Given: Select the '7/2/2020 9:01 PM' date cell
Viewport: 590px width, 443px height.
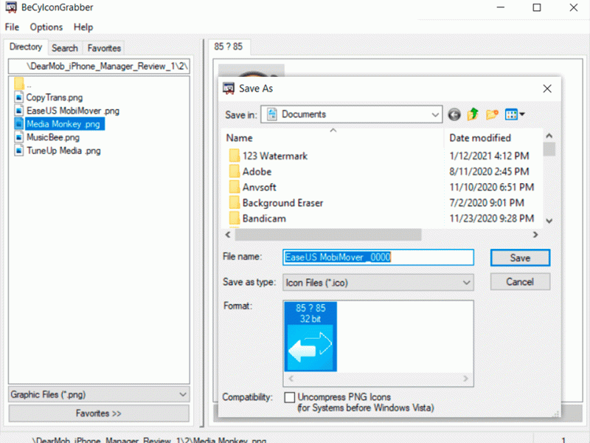Looking at the screenshot, I should pos(487,202).
